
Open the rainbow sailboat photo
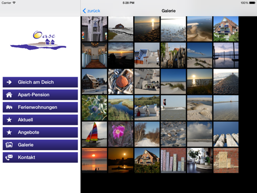(x=94, y=134)
